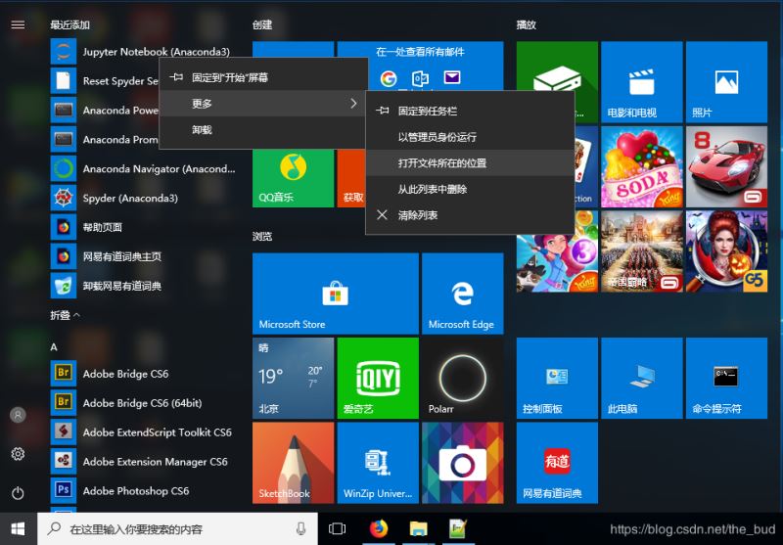The width and height of the screenshot is (783, 545).
Task: Select 打开文件所在的位置
Action: pos(470,162)
